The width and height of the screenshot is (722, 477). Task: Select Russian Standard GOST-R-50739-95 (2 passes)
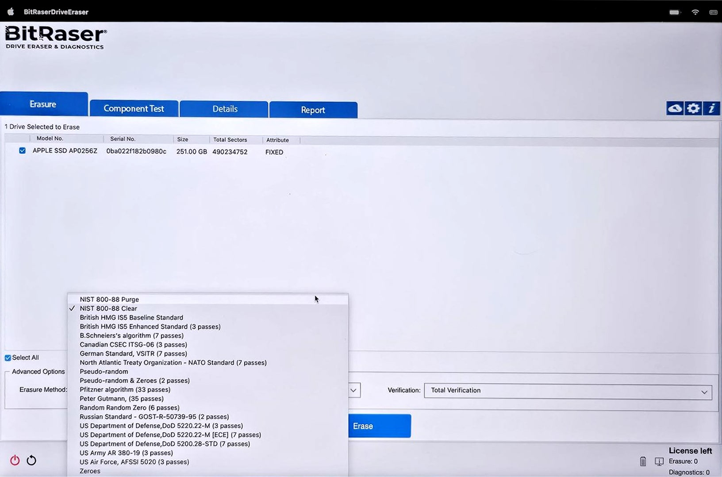pos(208,417)
